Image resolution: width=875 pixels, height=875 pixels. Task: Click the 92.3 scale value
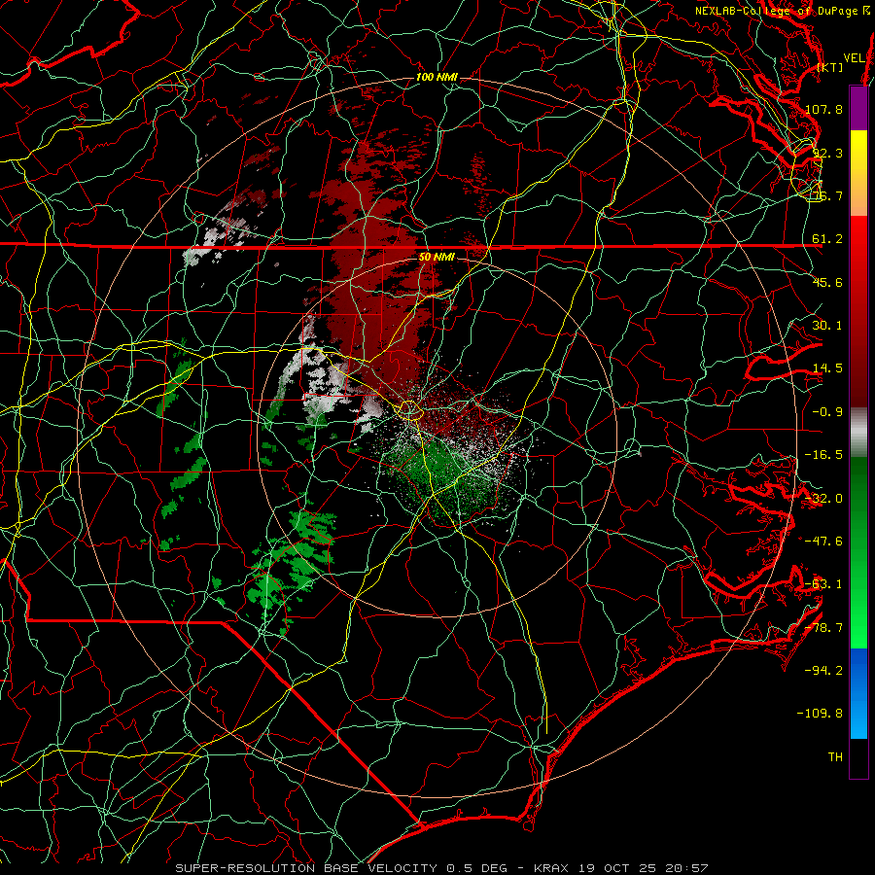tap(827, 153)
